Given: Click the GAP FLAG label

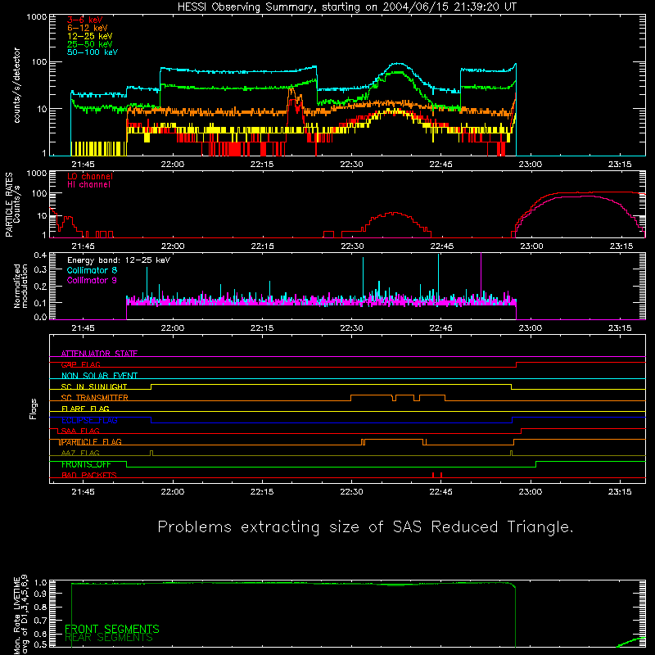Looking at the screenshot, I should 80,364.
